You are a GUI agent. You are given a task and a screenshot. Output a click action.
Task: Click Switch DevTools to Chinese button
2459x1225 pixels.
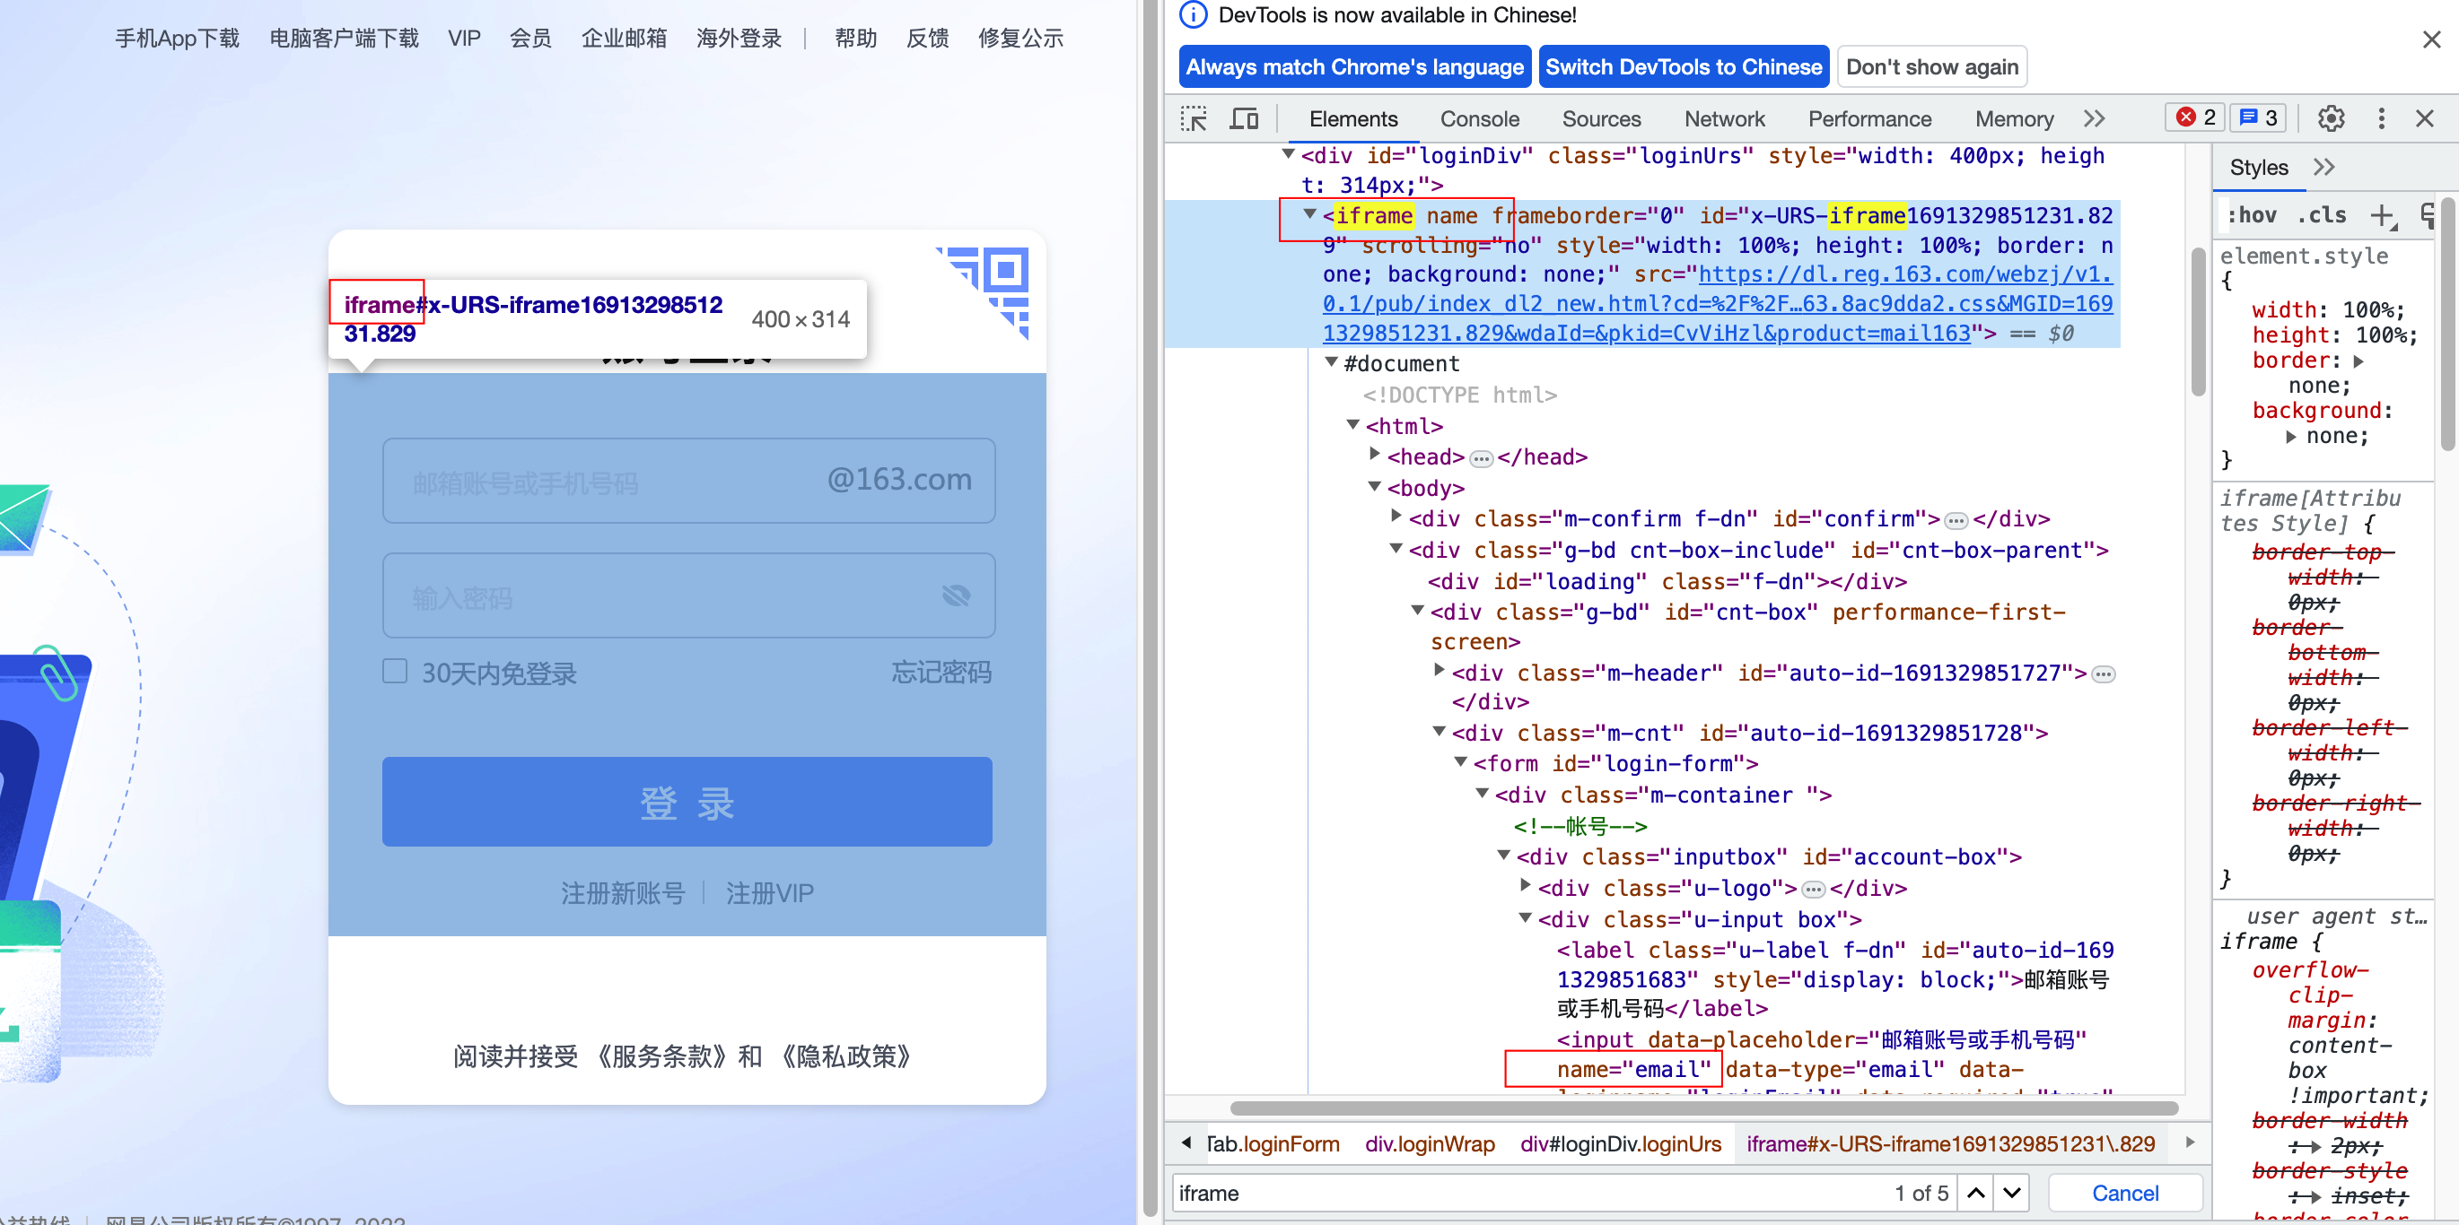[1683, 66]
